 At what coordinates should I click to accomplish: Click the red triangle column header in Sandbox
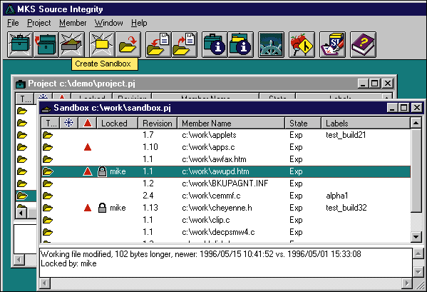[88, 124]
